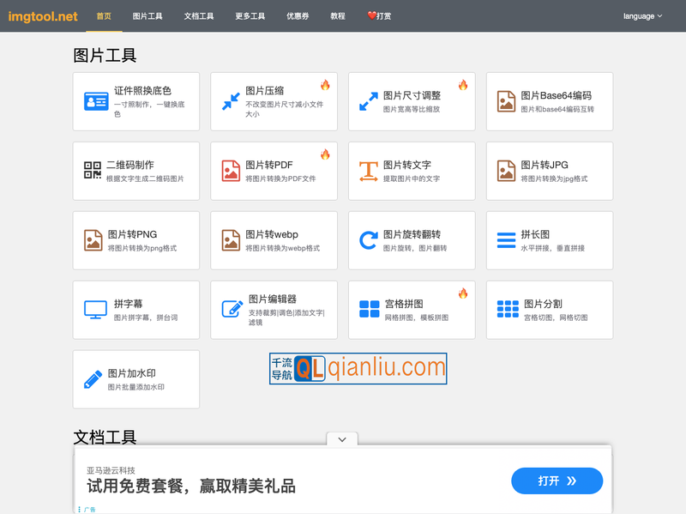Launch the 图片转PNG converter

(x=135, y=240)
